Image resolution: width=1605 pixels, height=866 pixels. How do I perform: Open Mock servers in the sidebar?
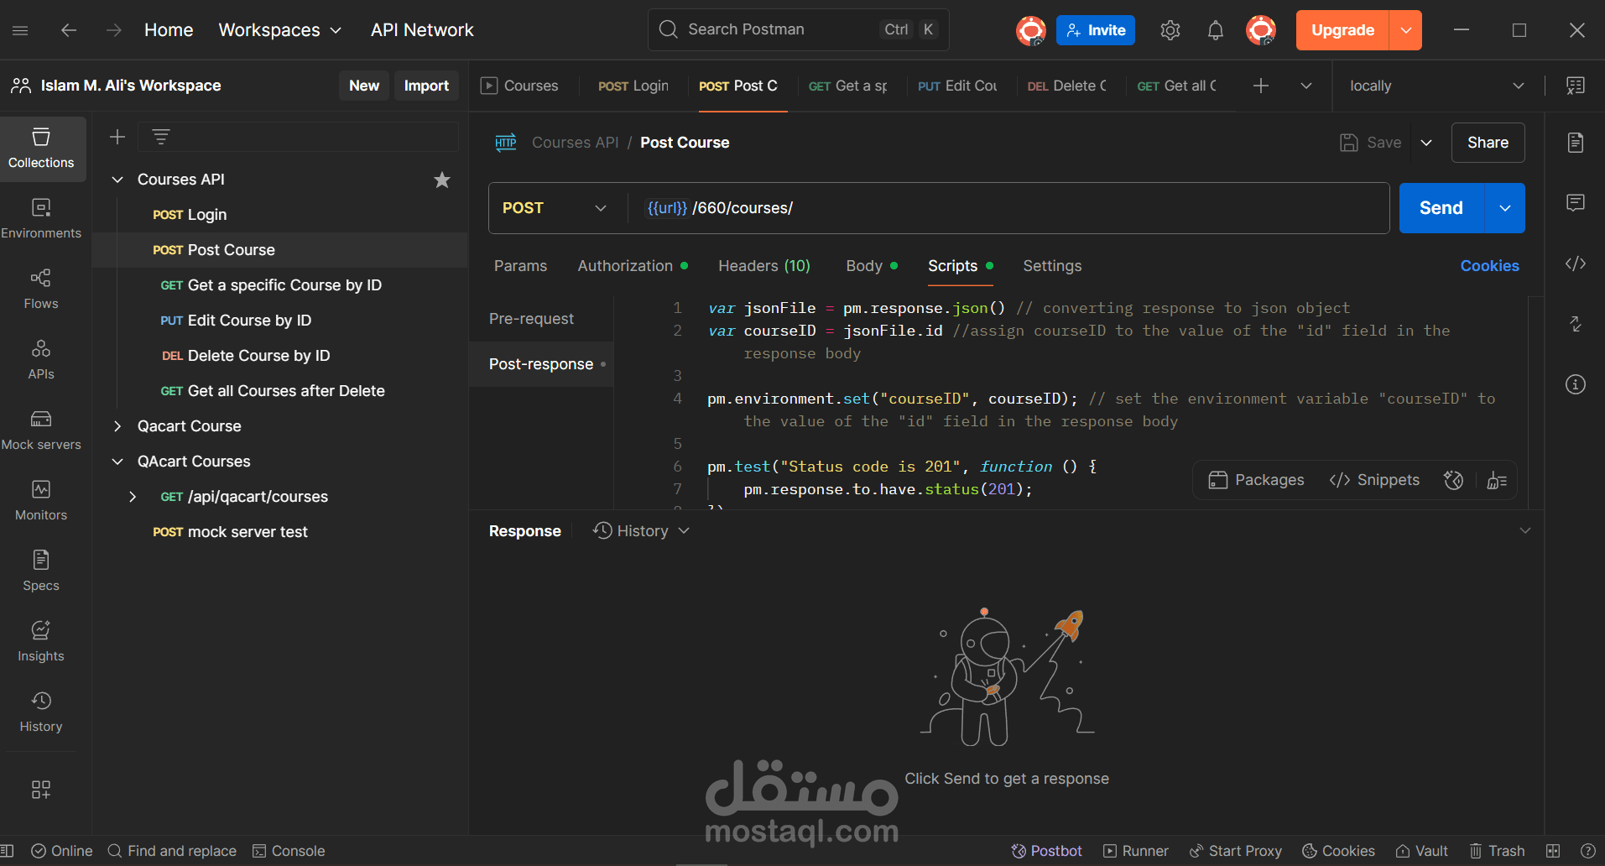(41, 430)
